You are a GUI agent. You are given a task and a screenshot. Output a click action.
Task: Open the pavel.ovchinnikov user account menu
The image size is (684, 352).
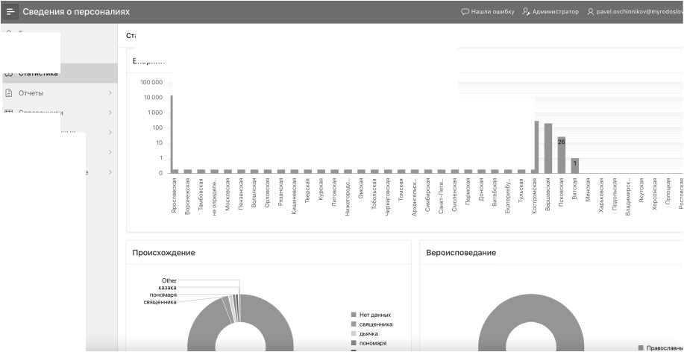click(x=636, y=12)
